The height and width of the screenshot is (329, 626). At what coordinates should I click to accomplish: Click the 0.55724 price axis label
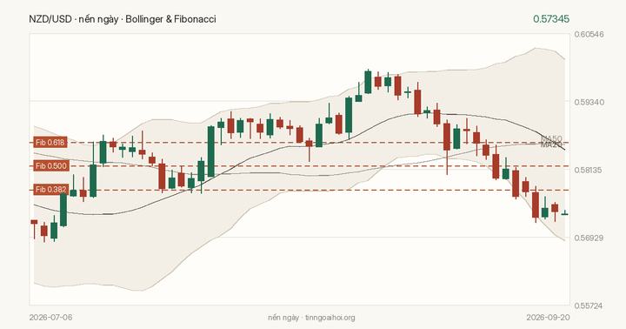tap(589, 305)
